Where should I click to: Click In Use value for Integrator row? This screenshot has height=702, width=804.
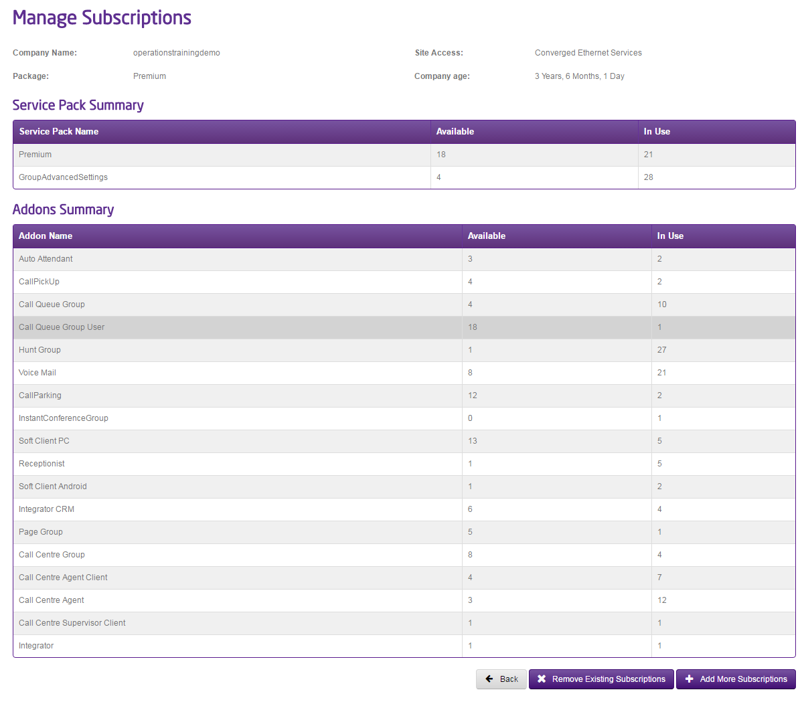coord(659,646)
